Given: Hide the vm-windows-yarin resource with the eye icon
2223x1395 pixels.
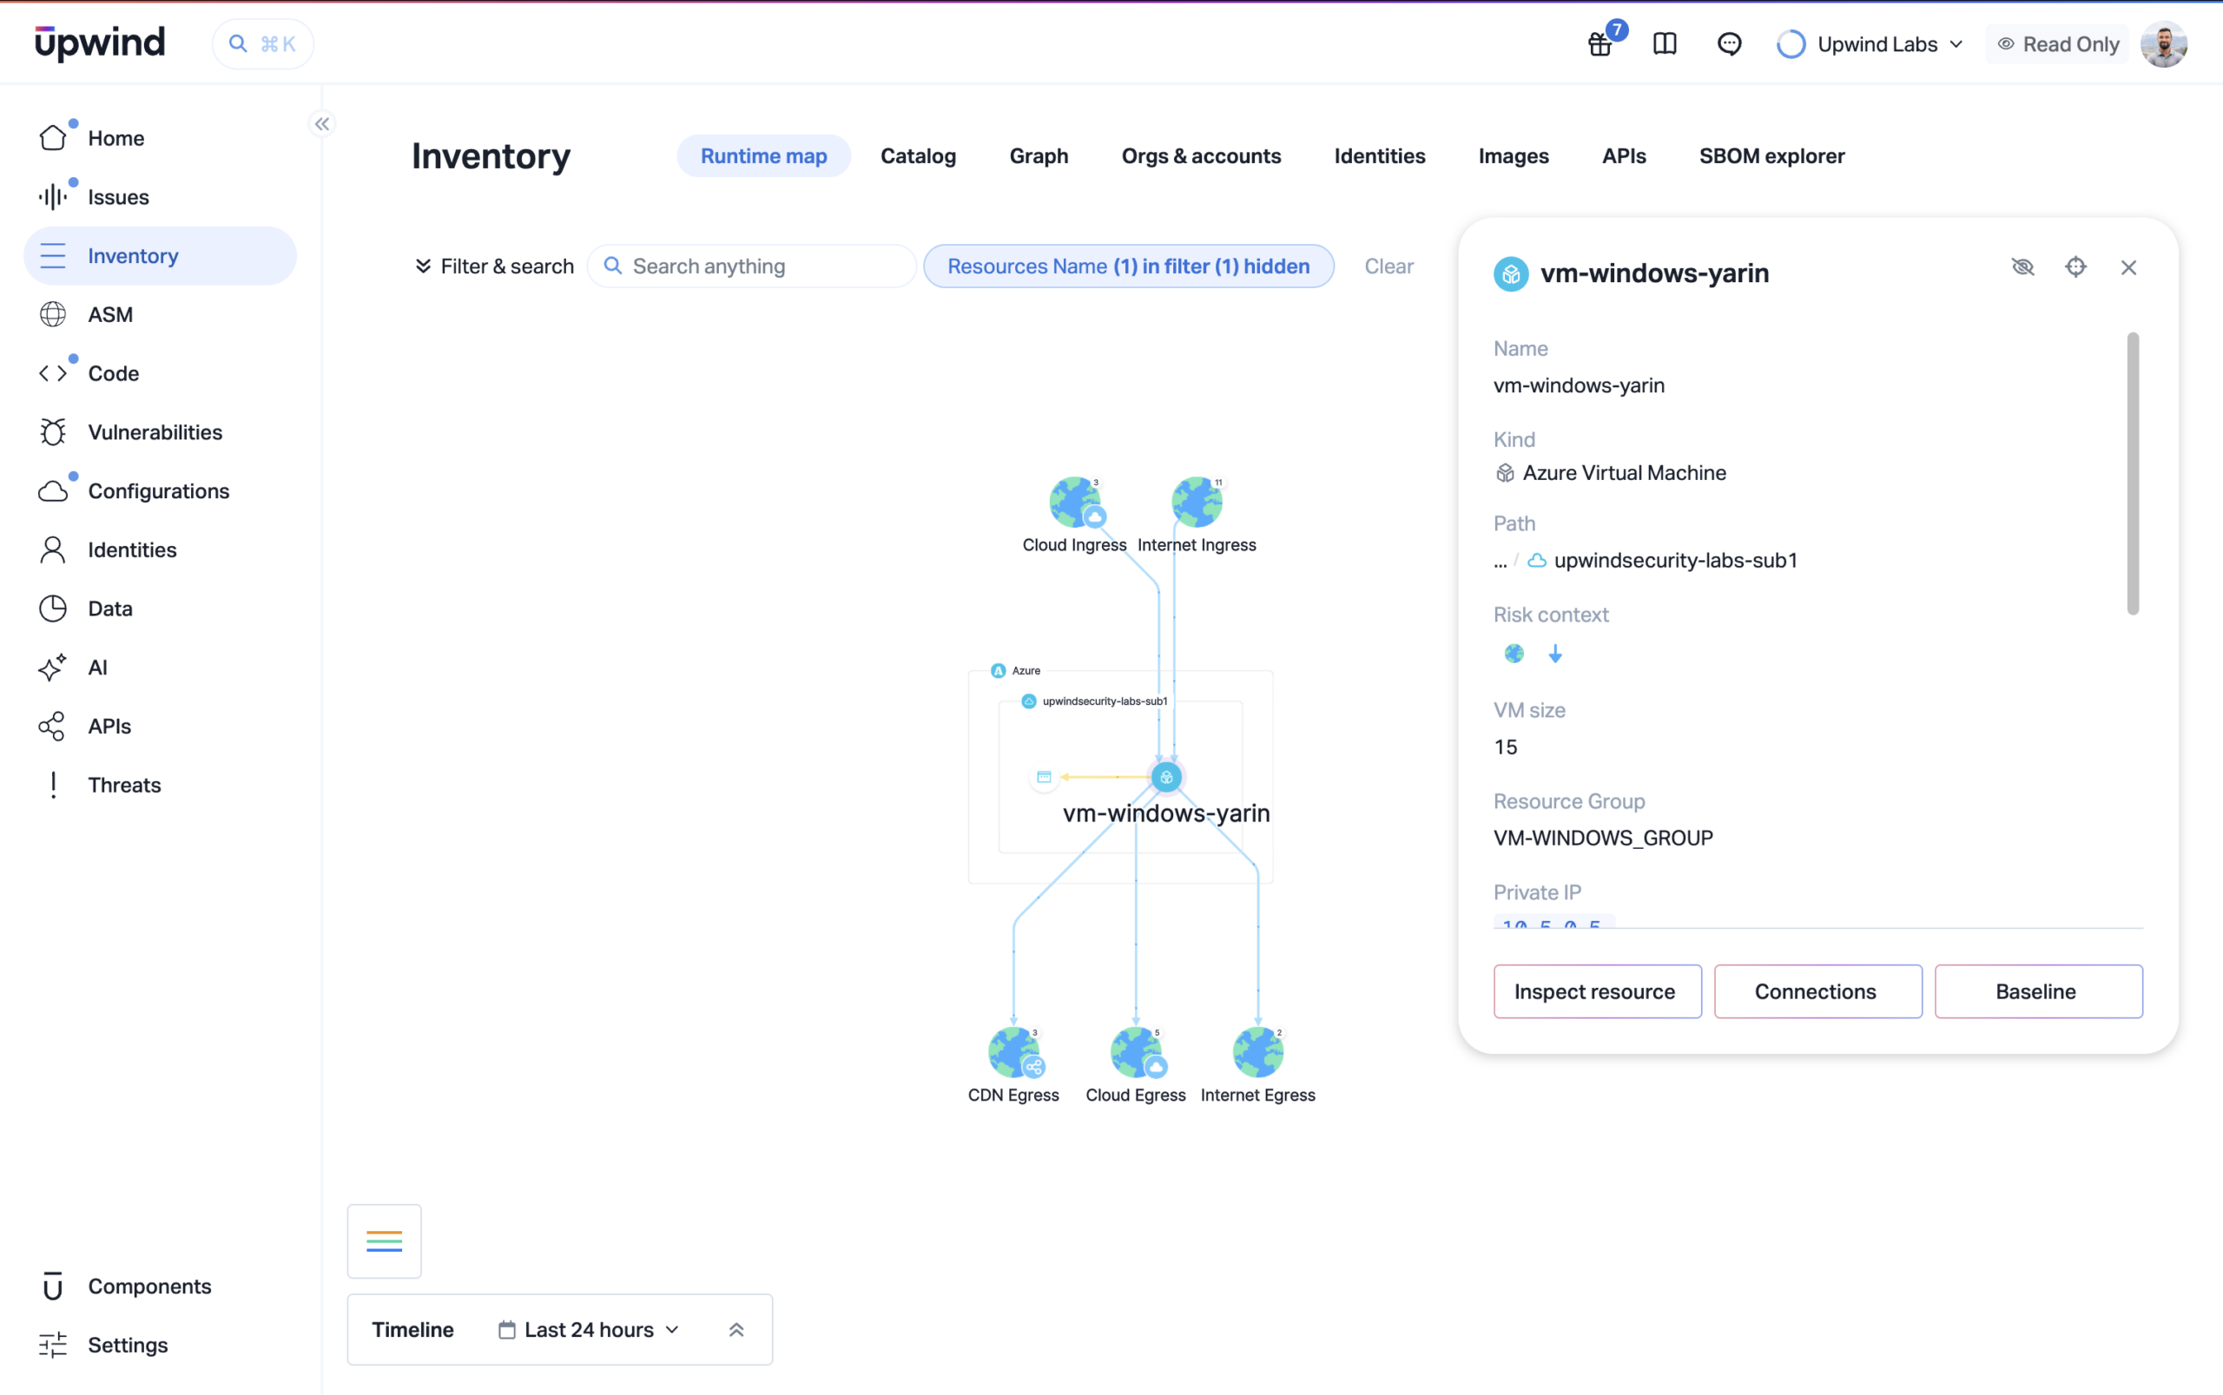Looking at the screenshot, I should 2022,267.
